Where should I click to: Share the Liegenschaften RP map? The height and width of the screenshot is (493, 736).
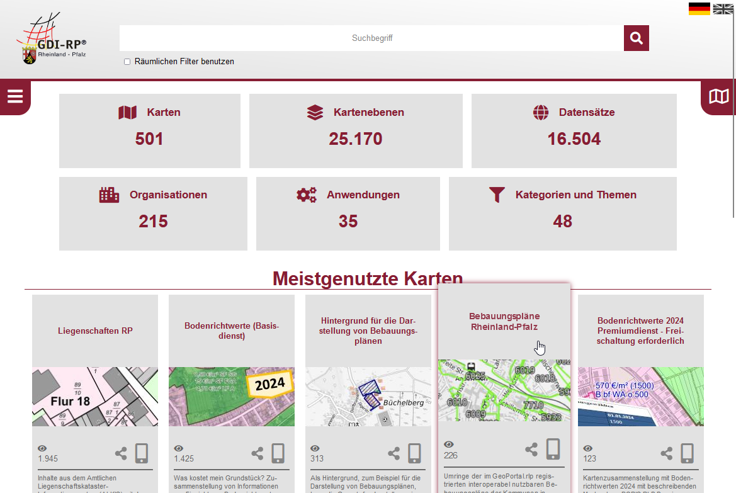[121, 453]
